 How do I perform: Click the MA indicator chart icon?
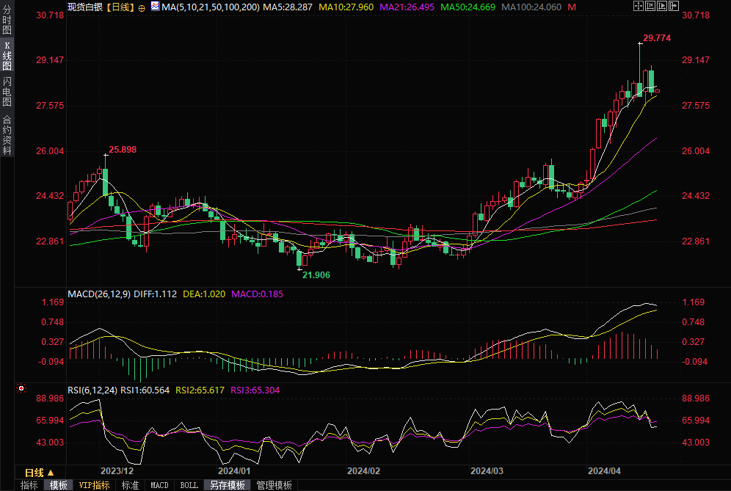click(x=155, y=7)
